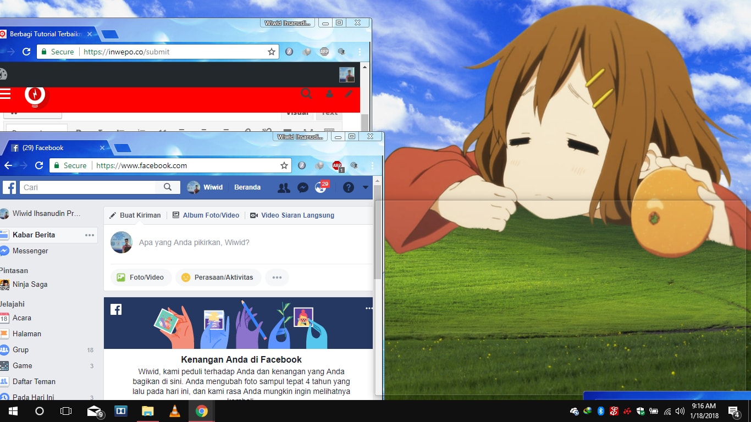
Task: Click the Perasaan/Aktivitas button
Action: tap(218, 277)
